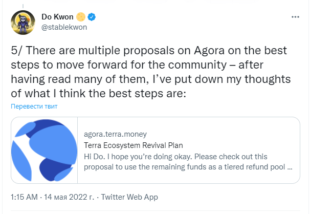Viewport: 310px width, 214px height.
Task: Click the tweet line starting 5/ There are
Action: click(149, 51)
